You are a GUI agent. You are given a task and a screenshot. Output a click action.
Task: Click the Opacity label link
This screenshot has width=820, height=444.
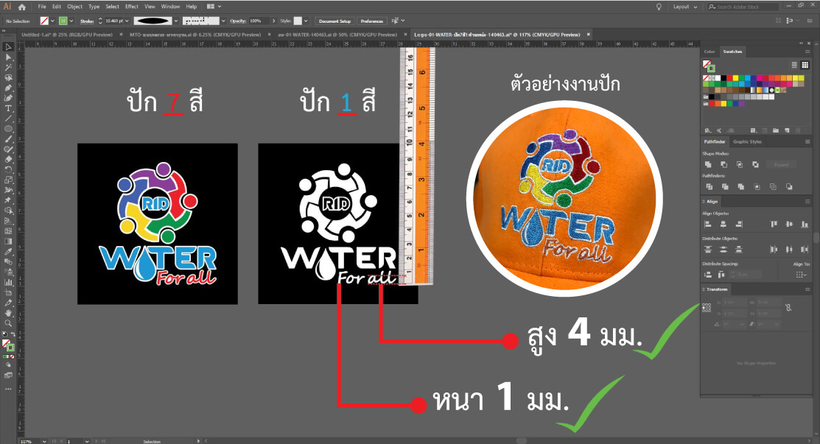[x=238, y=21]
